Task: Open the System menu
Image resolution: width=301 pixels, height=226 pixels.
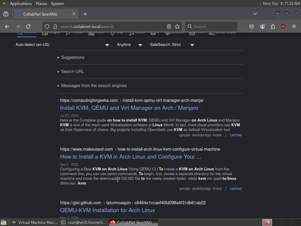Action: [57, 4]
